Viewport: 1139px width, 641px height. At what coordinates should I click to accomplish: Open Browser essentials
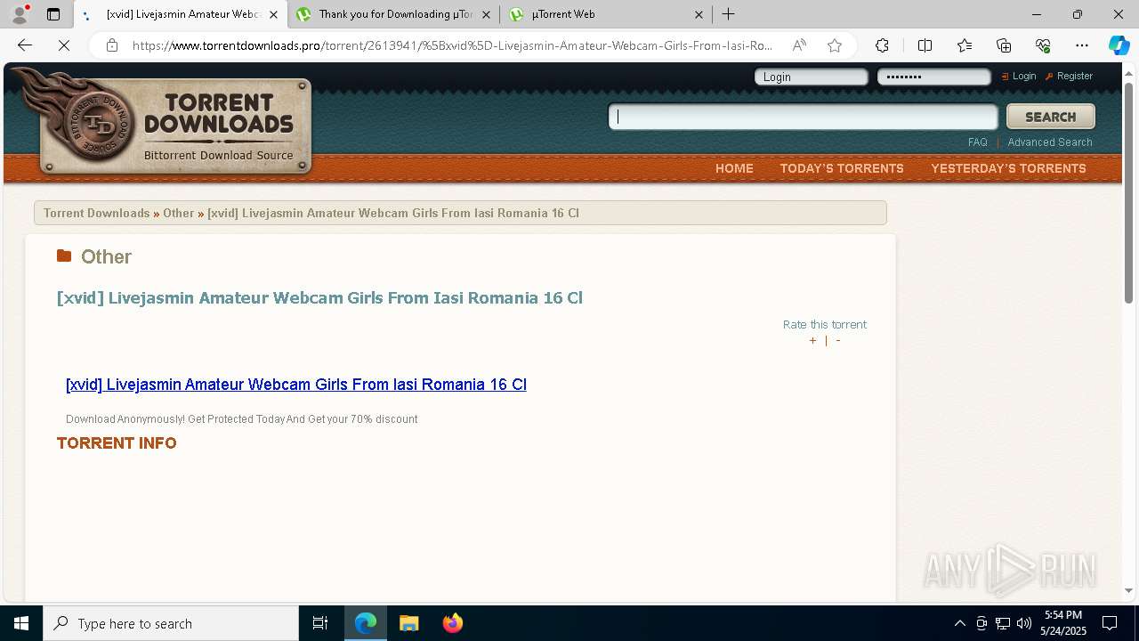tap(1043, 45)
